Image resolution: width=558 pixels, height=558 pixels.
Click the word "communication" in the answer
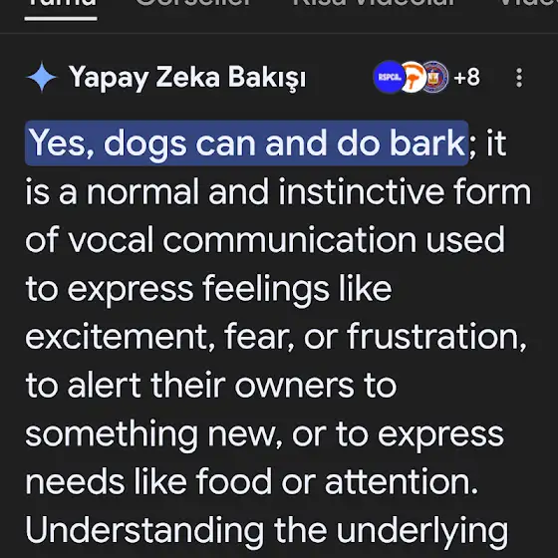[x=289, y=239]
